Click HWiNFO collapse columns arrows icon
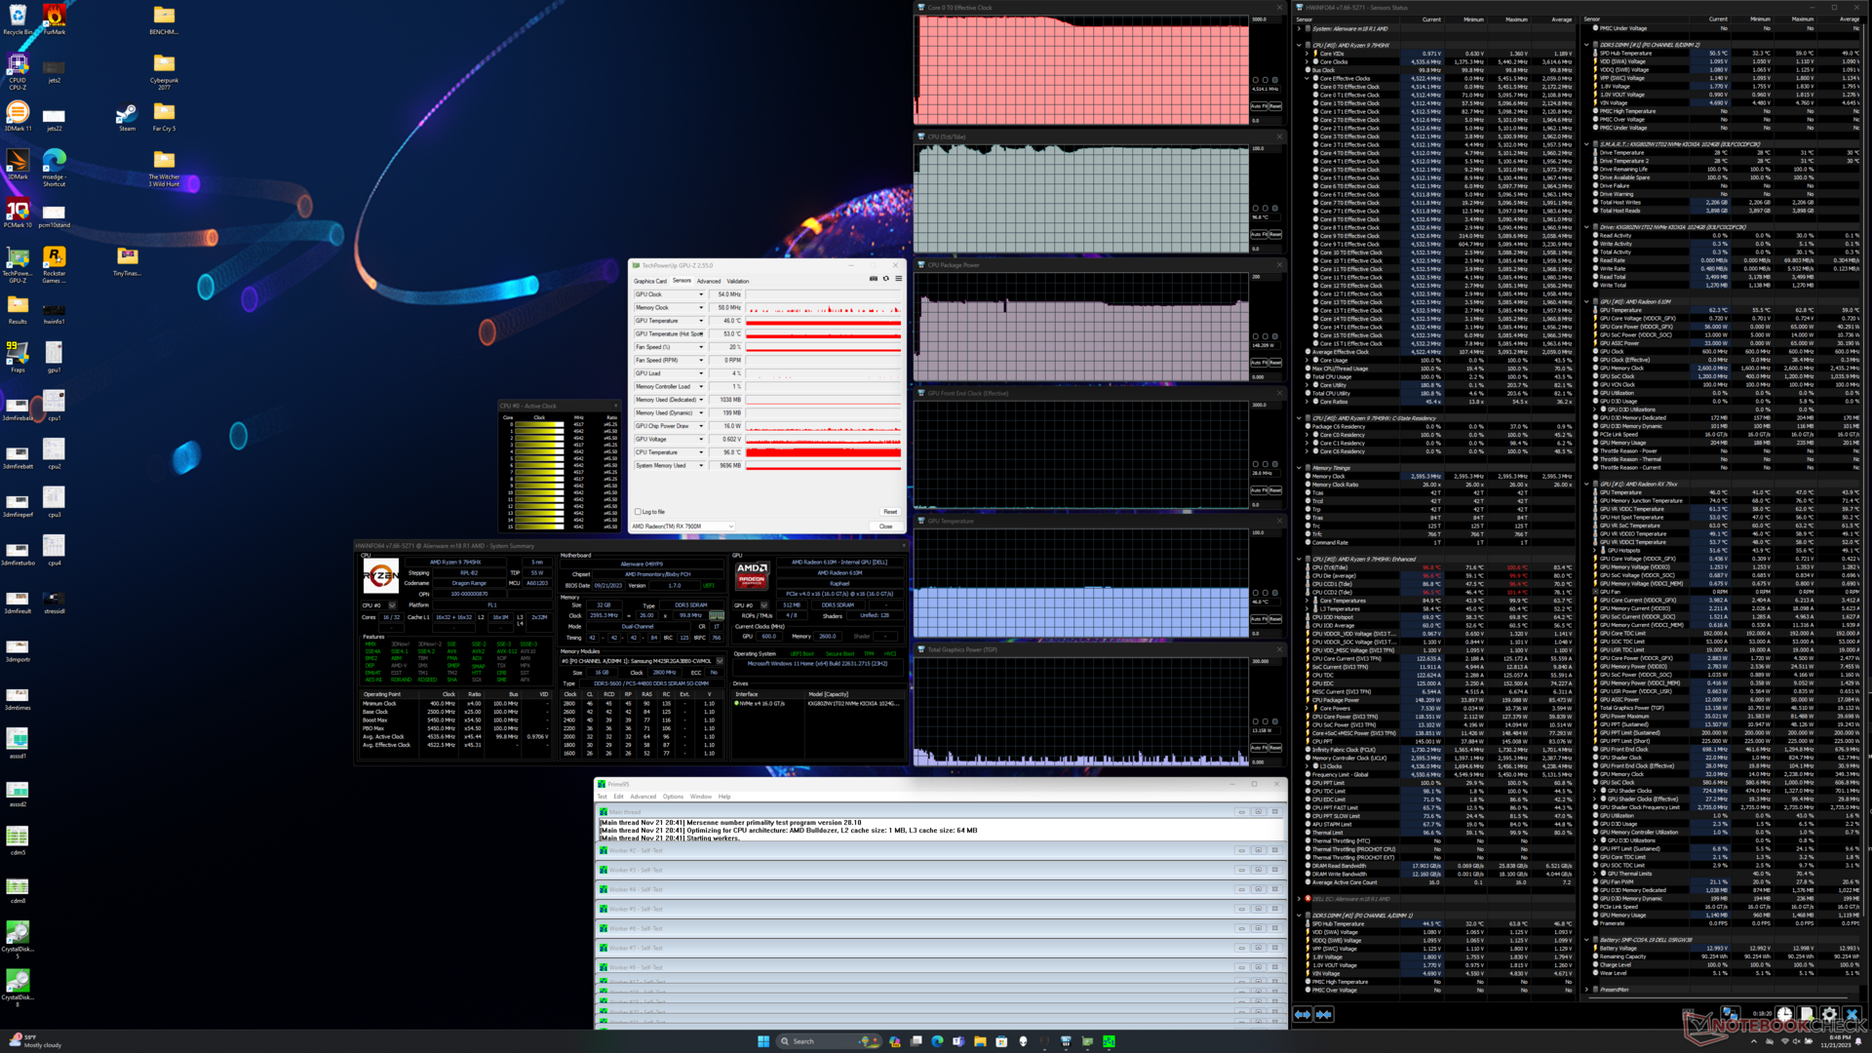 pos(1323,1015)
